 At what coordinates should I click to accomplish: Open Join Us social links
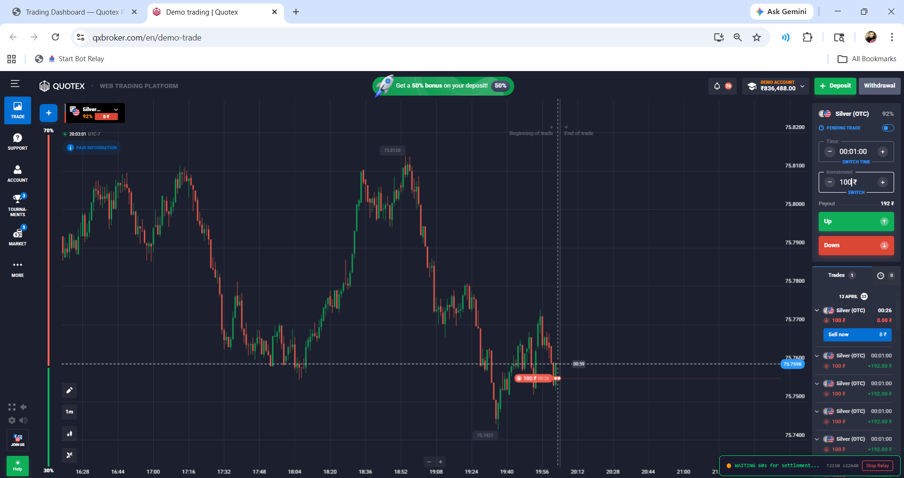[17, 440]
